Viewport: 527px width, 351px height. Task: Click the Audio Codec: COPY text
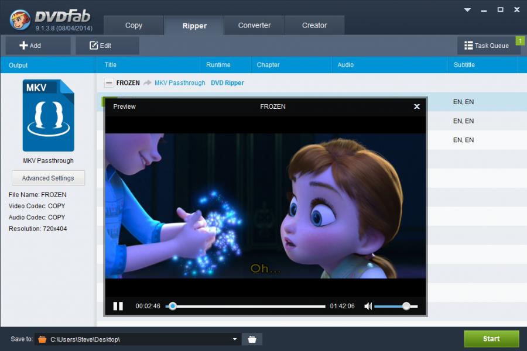(x=37, y=217)
